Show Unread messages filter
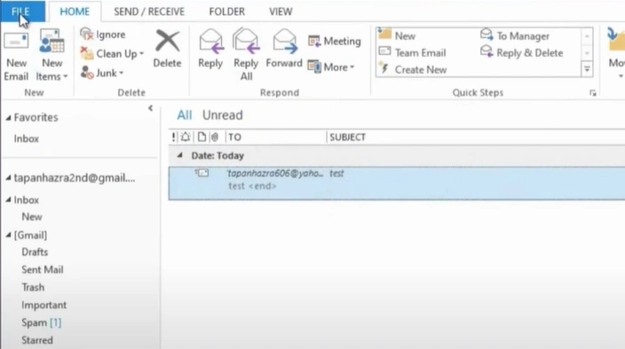Viewport: 625px width, 349px height. (x=223, y=115)
